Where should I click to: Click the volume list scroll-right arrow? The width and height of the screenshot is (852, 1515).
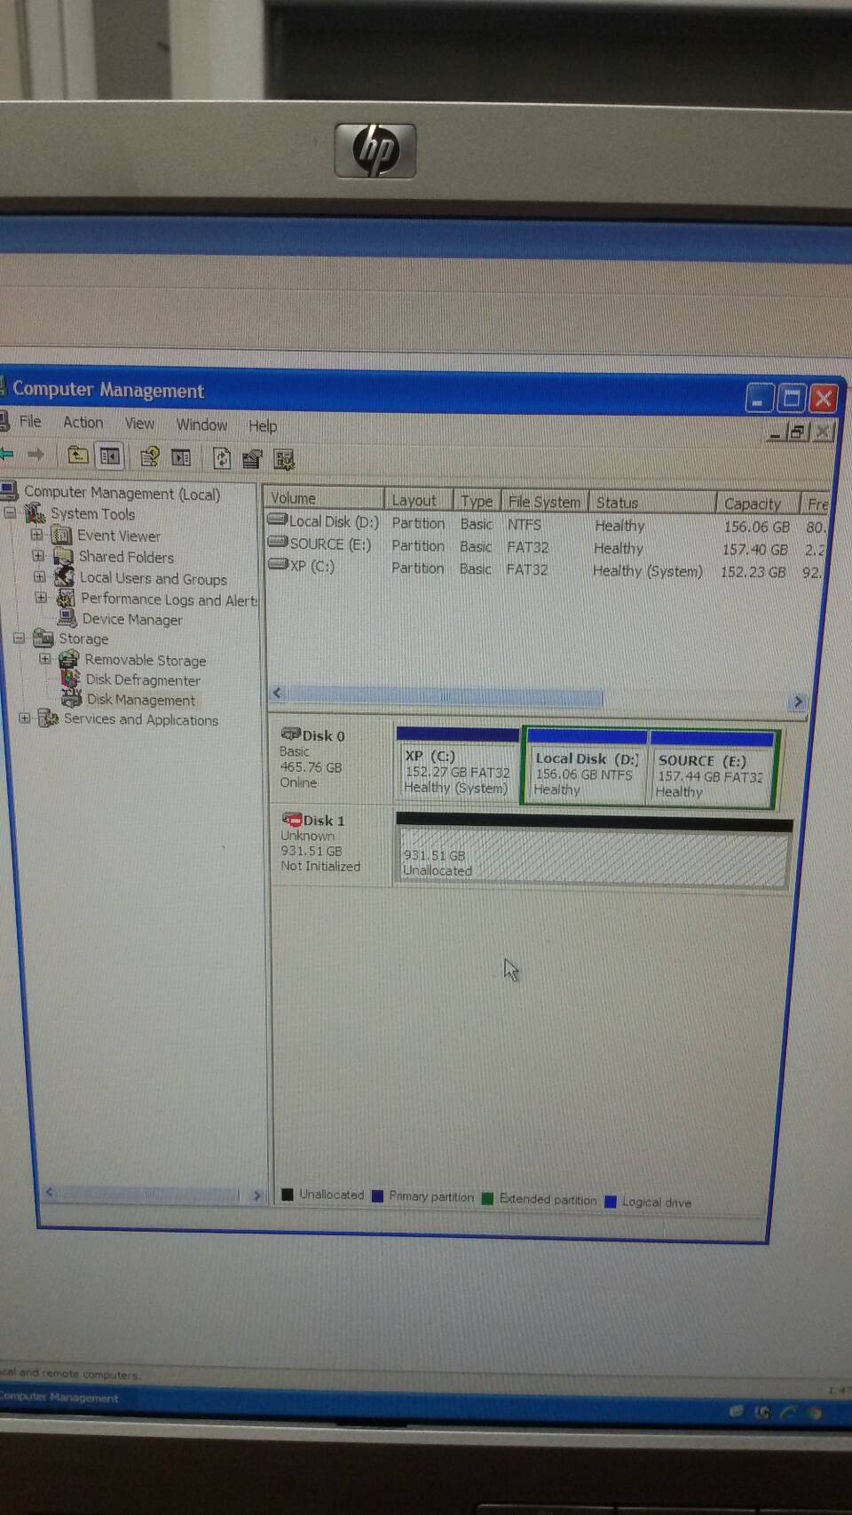coord(797,702)
